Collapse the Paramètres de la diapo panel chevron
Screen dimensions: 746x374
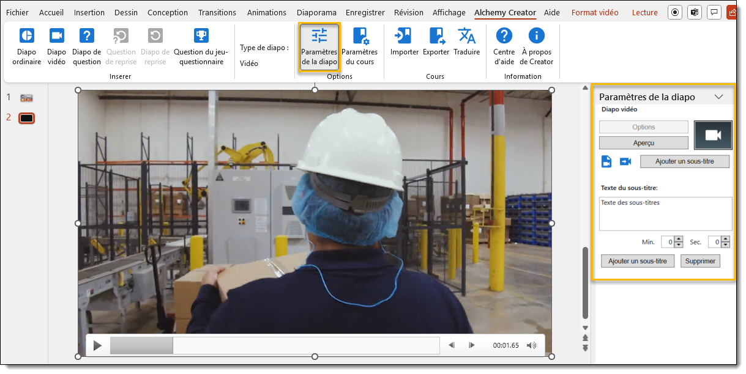tap(719, 97)
